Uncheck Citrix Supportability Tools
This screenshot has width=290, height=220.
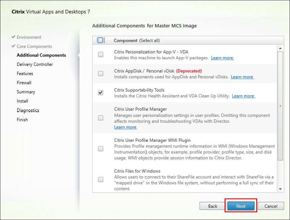[101, 93]
